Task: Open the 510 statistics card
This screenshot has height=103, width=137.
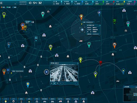Action: click(120, 3)
